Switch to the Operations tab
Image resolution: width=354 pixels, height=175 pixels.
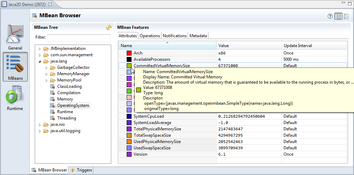point(150,36)
